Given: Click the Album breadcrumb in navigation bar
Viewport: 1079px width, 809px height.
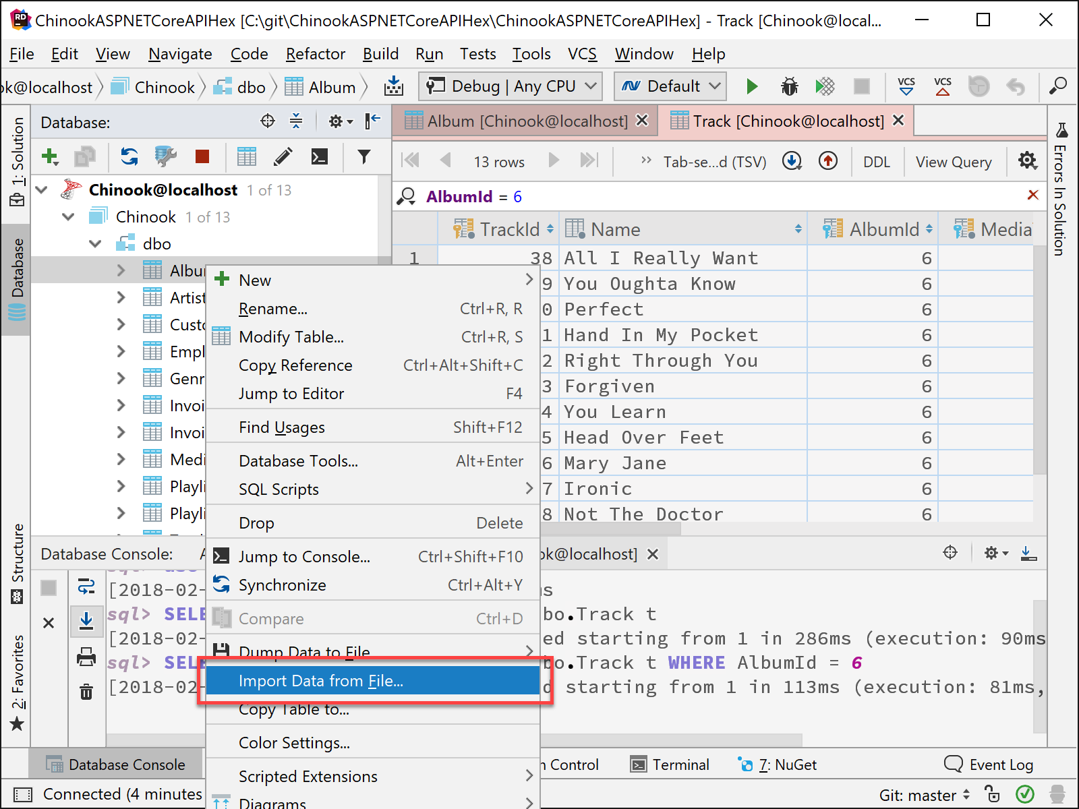Looking at the screenshot, I should pos(320,87).
